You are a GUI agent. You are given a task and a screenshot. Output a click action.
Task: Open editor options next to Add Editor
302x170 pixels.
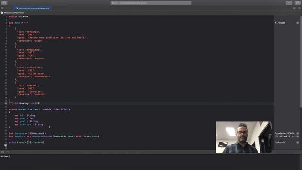point(294,8)
